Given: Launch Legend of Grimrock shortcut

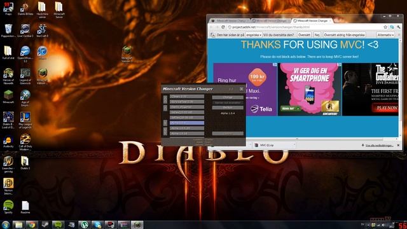Looking at the screenshot, I should point(25,76).
